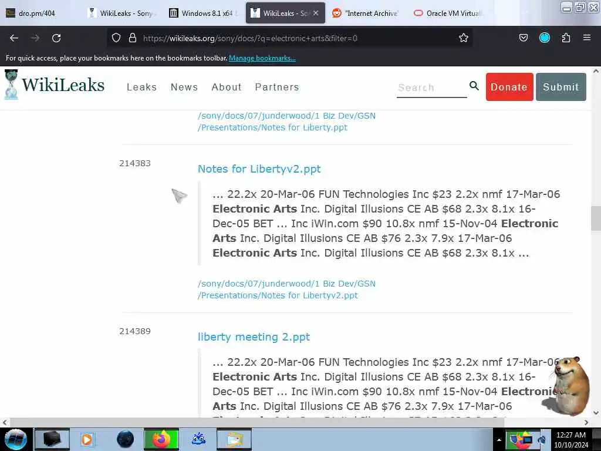Open the Leaks menu item
Screen dimensions: 601x451
click(x=142, y=87)
